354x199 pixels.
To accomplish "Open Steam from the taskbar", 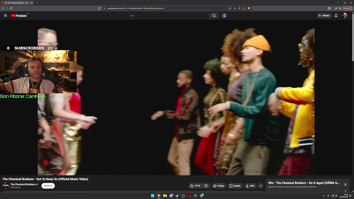I will coord(177,196).
